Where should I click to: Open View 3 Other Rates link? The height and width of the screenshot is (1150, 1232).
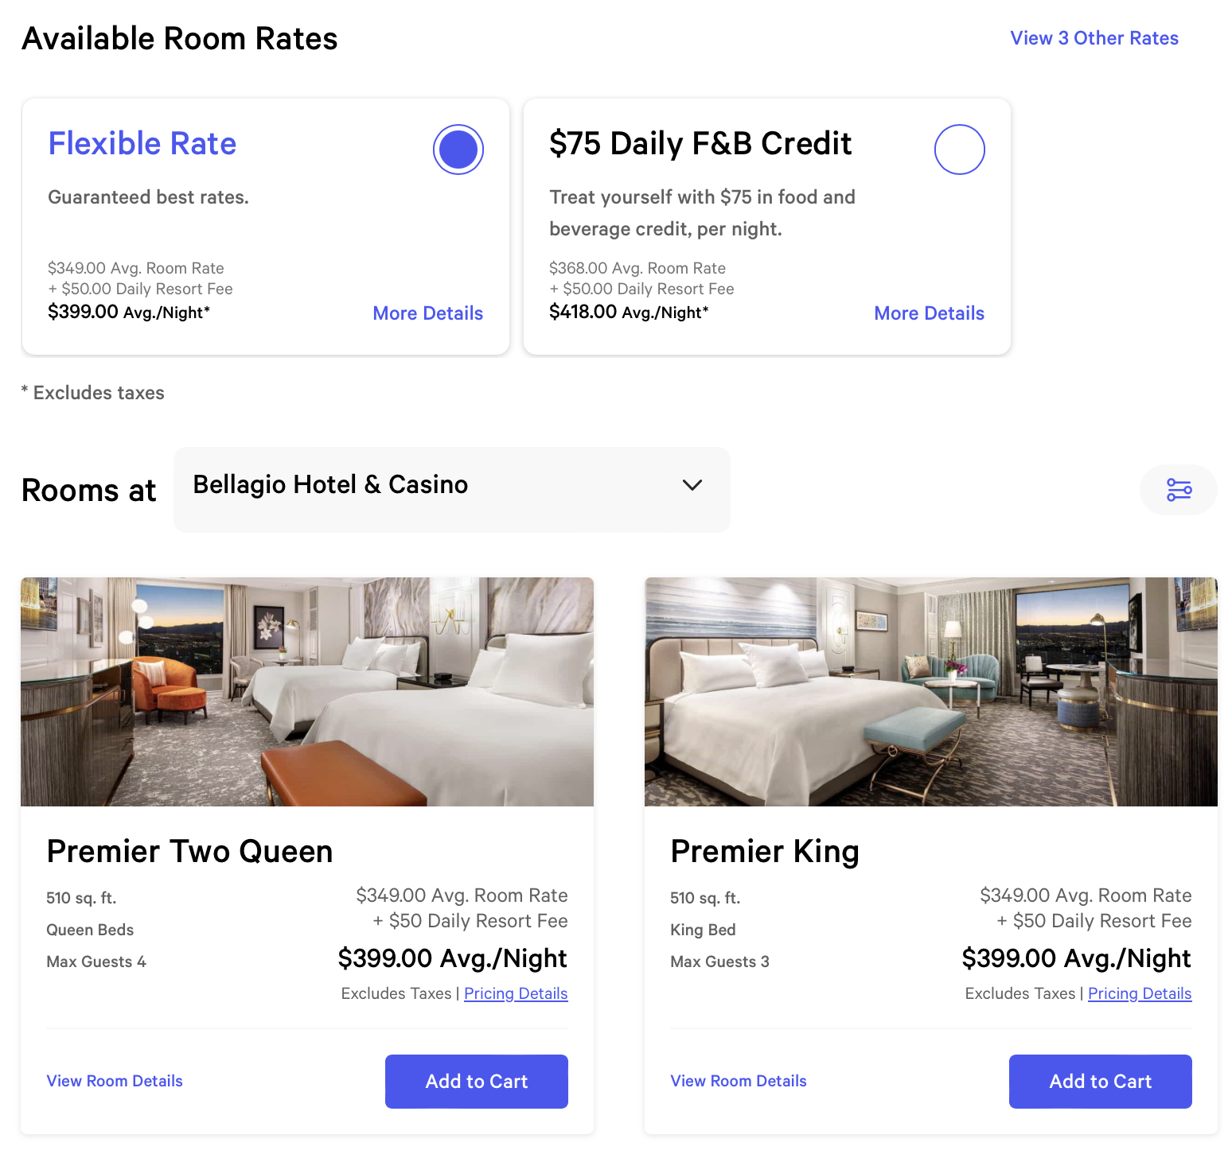[x=1094, y=38]
